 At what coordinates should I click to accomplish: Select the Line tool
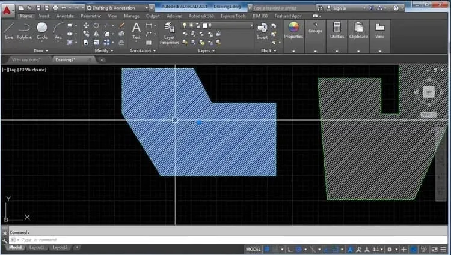[x=9, y=31]
